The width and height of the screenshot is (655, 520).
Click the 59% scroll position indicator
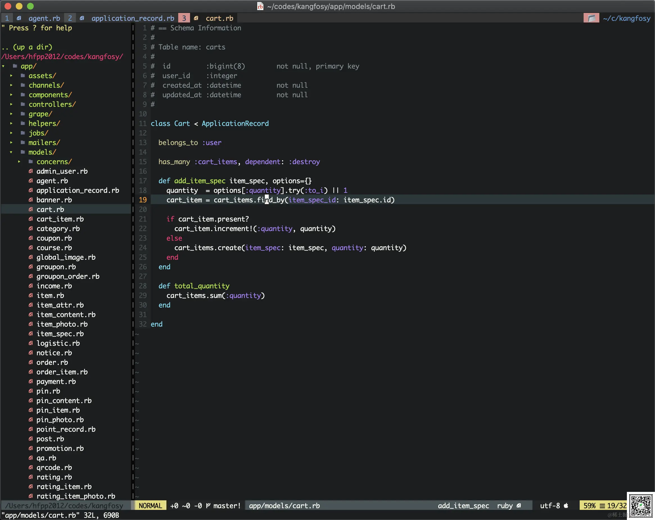click(x=589, y=505)
